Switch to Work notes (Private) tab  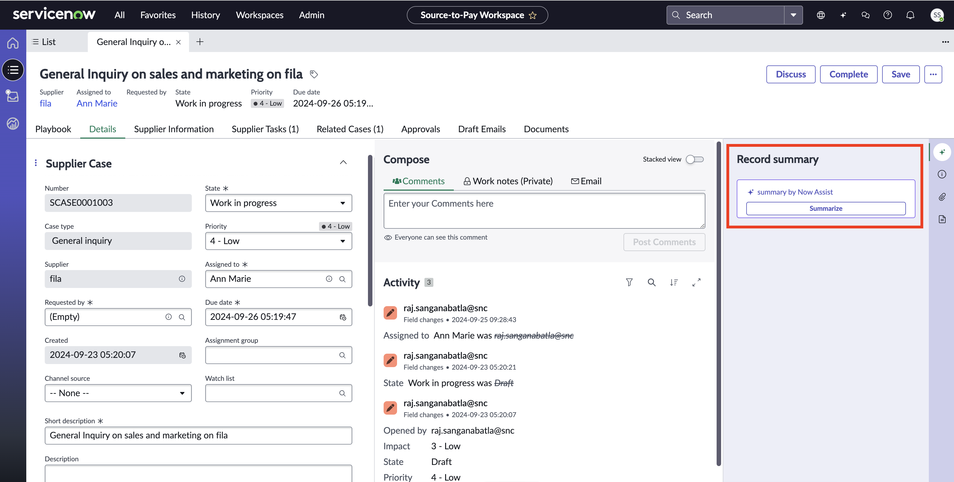point(508,181)
